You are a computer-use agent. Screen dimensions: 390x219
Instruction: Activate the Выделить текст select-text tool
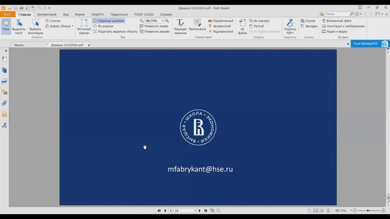[19, 26]
